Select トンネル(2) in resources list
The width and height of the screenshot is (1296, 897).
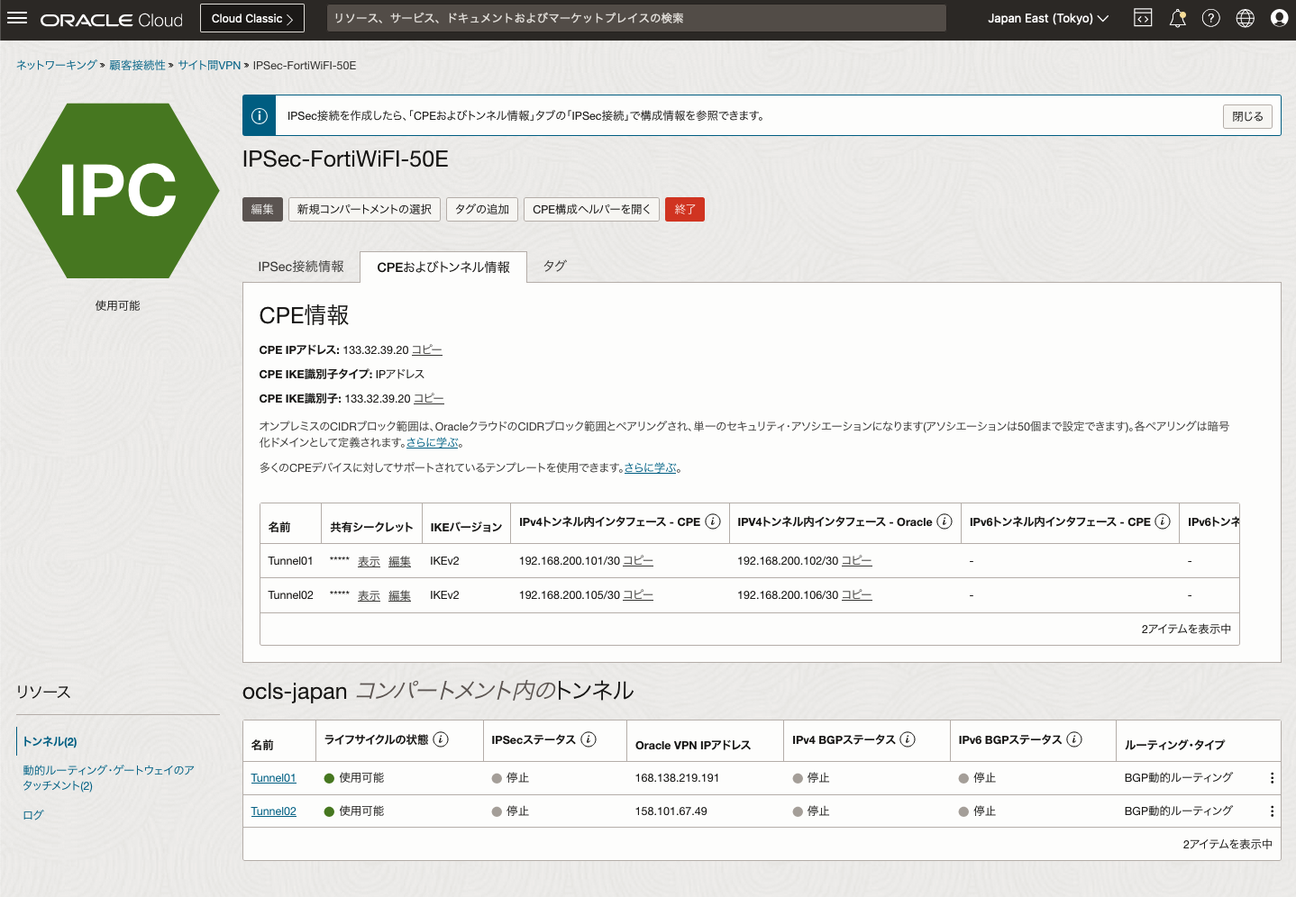(50, 742)
